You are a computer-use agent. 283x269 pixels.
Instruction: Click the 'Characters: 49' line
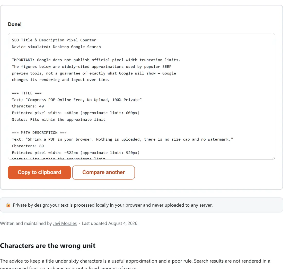[28, 106]
